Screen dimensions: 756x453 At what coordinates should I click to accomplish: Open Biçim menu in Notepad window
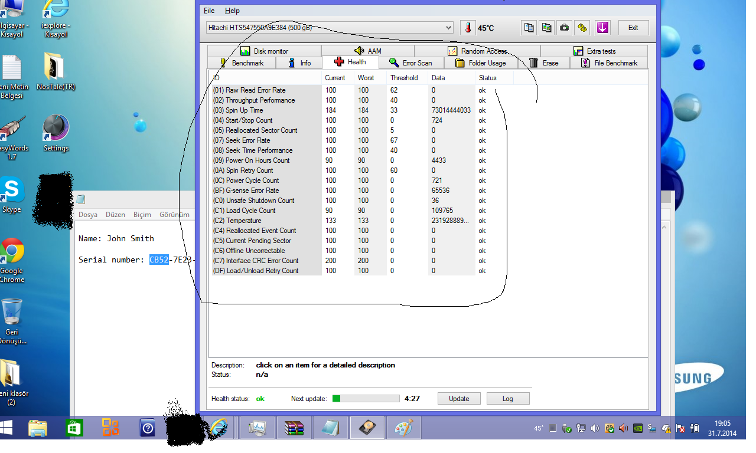click(x=142, y=215)
